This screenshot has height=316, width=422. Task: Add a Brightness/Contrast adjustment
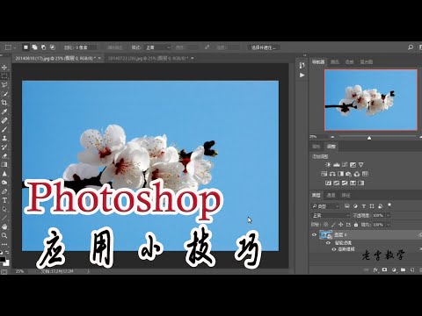point(328,165)
